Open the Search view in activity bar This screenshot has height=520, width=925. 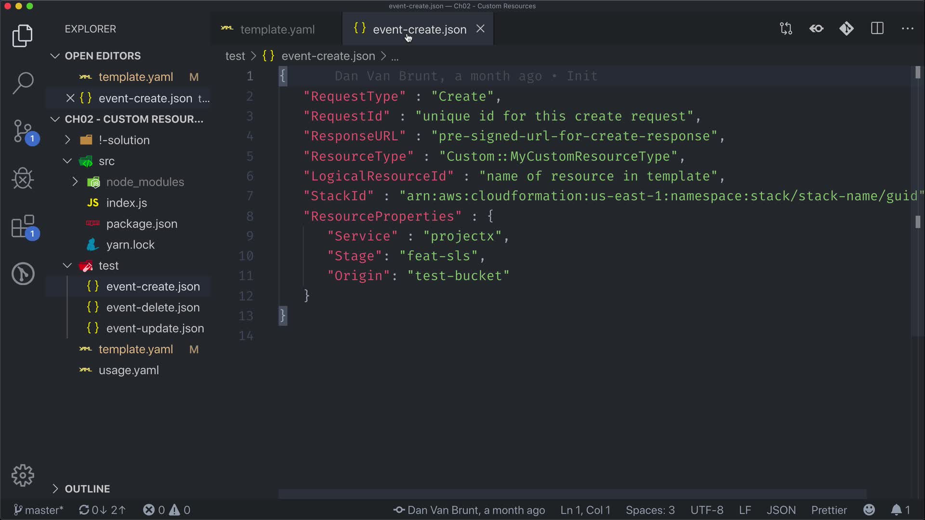(x=23, y=83)
